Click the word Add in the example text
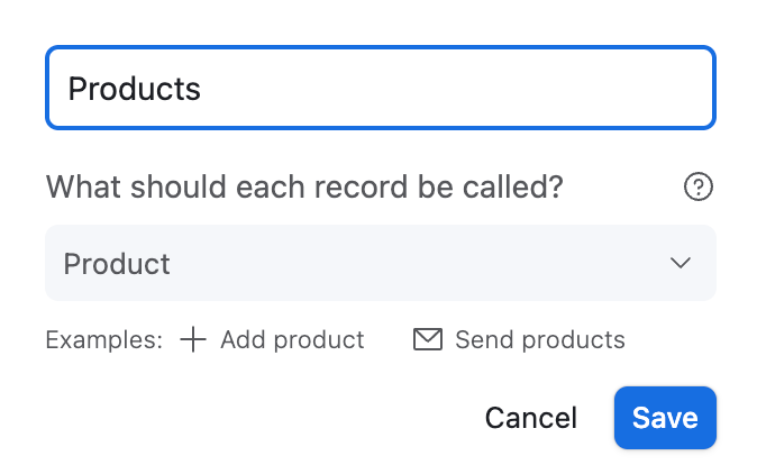Image resolution: width=757 pixels, height=474 pixels. [x=243, y=340]
